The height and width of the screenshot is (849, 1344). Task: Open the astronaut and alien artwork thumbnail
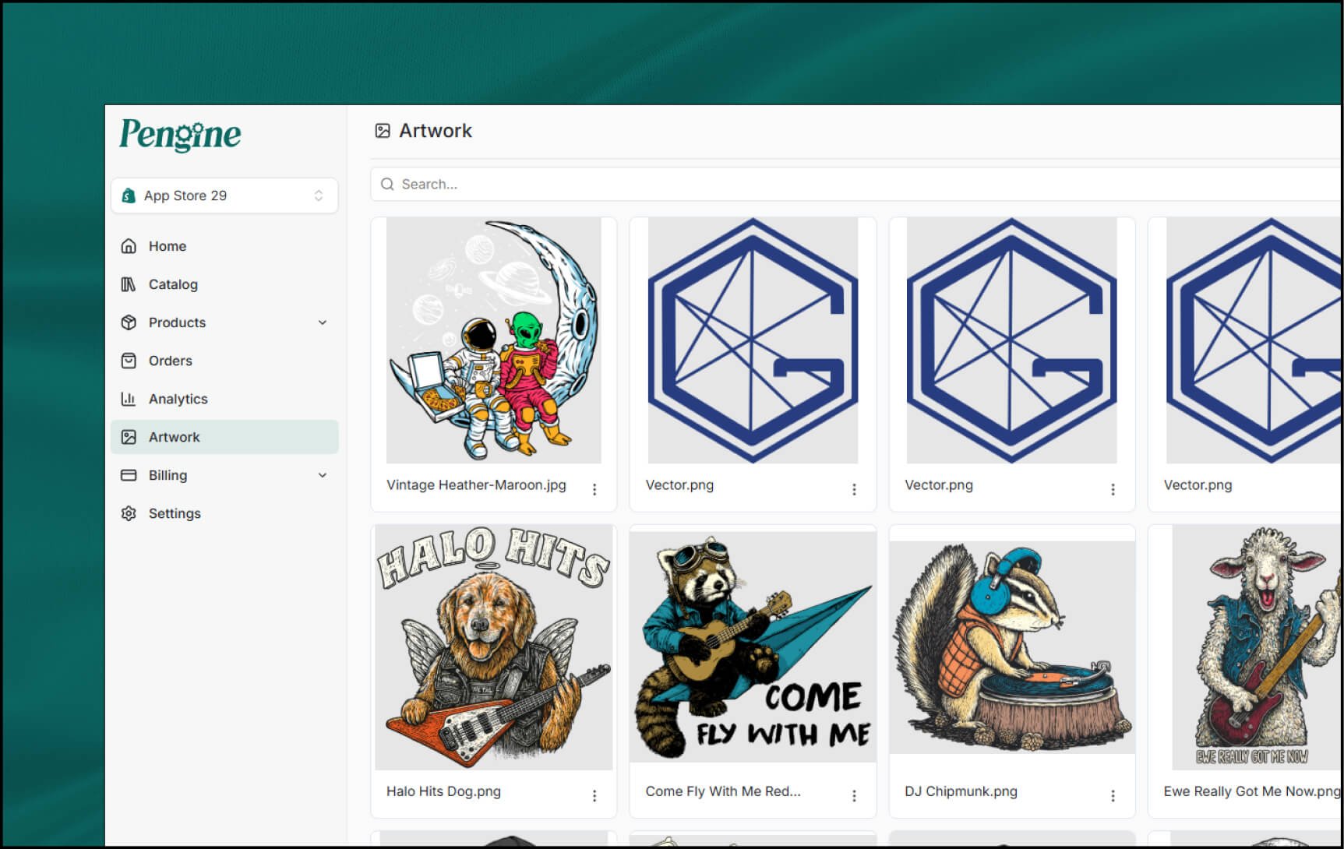(x=493, y=340)
